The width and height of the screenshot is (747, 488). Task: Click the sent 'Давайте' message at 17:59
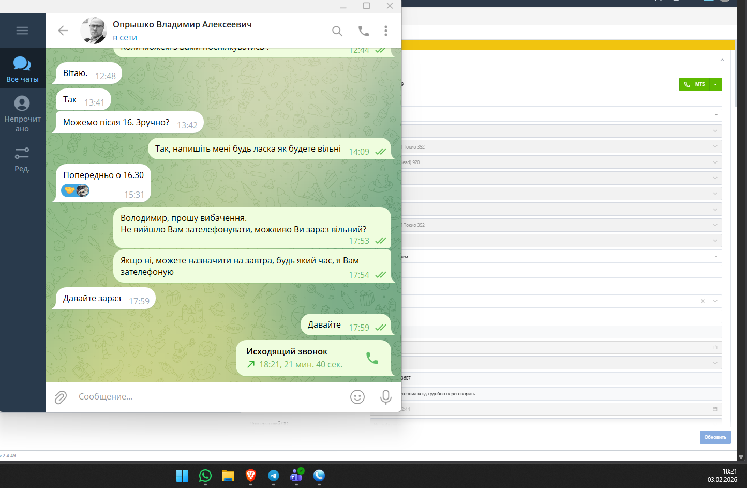pyautogui.click(x=346, y=325)
